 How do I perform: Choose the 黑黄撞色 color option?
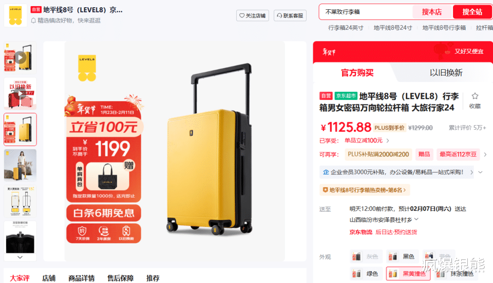[x=408, y=274]
